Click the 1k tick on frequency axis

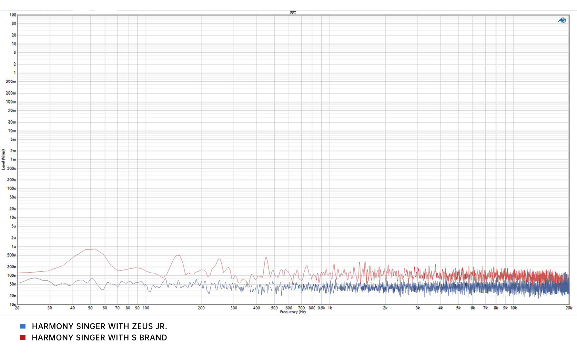tap(330, 308)
